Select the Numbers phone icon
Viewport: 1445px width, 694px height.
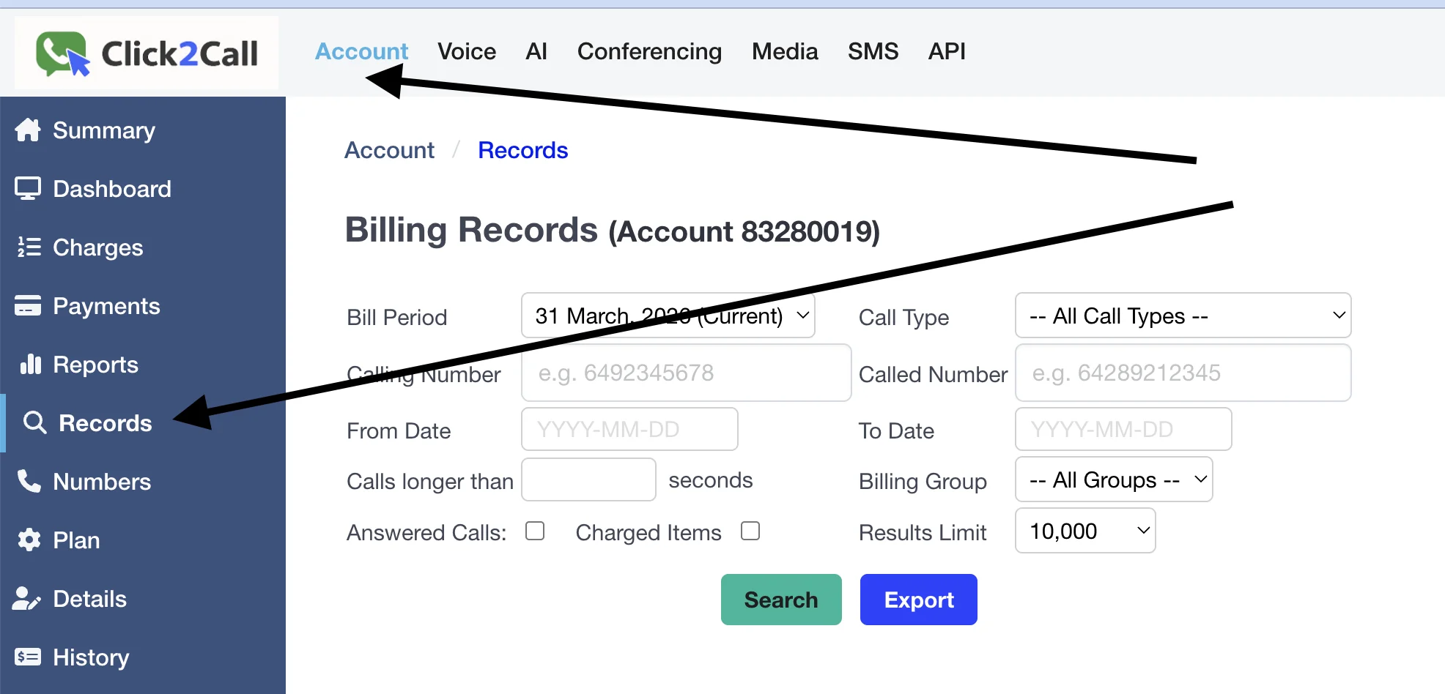pyautogui.click(x=28, y=481)
